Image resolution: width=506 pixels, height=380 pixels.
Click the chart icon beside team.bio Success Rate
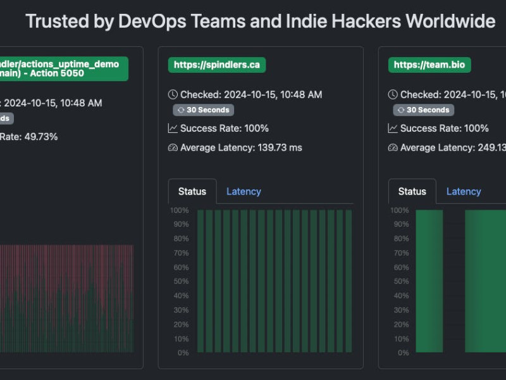tap(393, 129)
